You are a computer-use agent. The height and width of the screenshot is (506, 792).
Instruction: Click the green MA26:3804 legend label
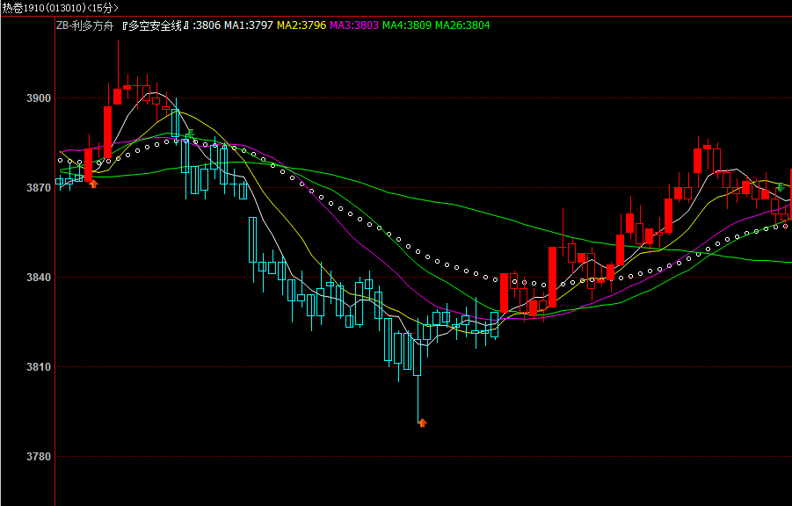pyautogui.click(x=462, y=25)
